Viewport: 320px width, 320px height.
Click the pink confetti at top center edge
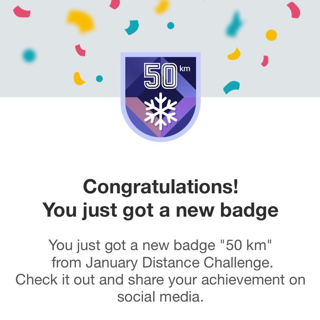click(x=115, y=4)
